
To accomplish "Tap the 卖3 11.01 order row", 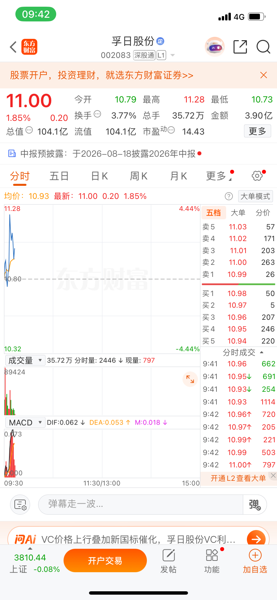I will (x=239, y=250).
